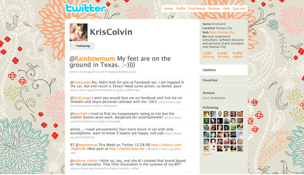Click the Twitter logo
The height and width of the screenshot is (175, 304).
(85, 8)
